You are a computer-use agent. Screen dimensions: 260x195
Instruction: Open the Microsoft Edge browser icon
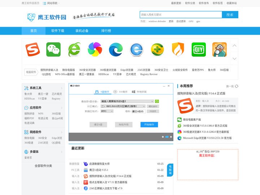click(116, 49)
